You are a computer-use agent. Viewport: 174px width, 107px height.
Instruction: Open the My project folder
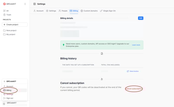click(11, 34)
